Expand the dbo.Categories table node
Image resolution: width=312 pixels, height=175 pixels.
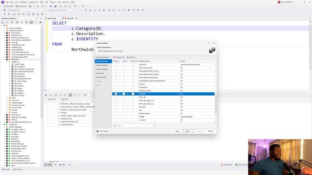tap(10, 67)
